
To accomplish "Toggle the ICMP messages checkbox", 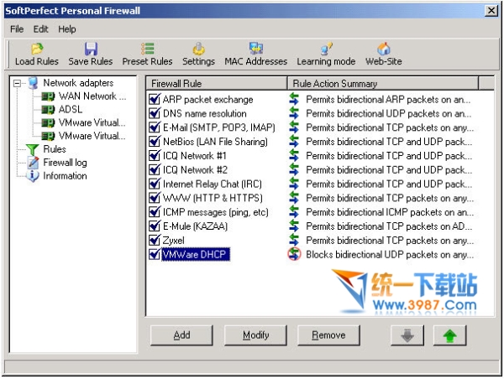I will point(155,212).
